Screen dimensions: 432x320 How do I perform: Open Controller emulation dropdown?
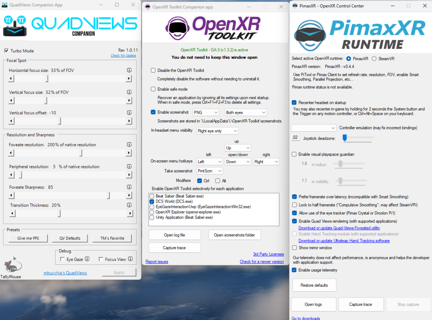314,128
